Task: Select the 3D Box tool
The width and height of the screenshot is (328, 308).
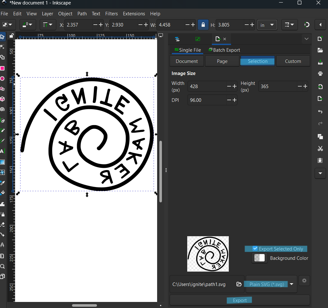Action: pos(3,99)
